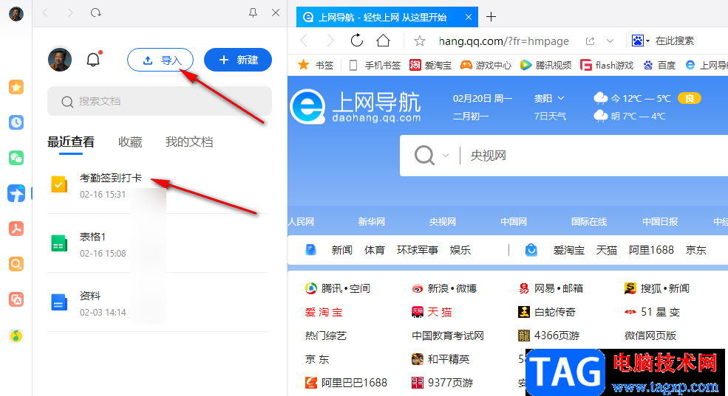Viewport: 728px width, 396px height.
Task: Open the 书签 bookmarks item
Action: [316, 66]
